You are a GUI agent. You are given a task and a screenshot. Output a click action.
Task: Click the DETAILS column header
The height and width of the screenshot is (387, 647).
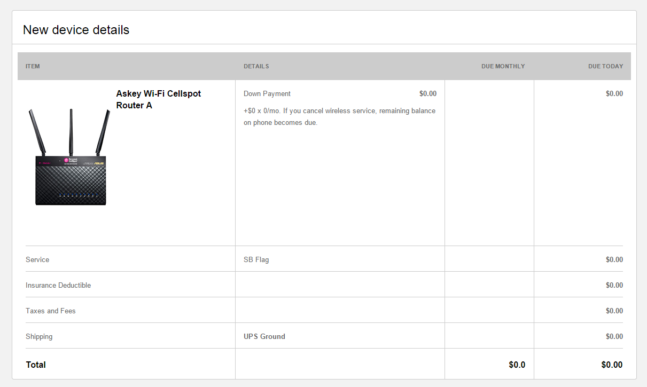[256, 66]
